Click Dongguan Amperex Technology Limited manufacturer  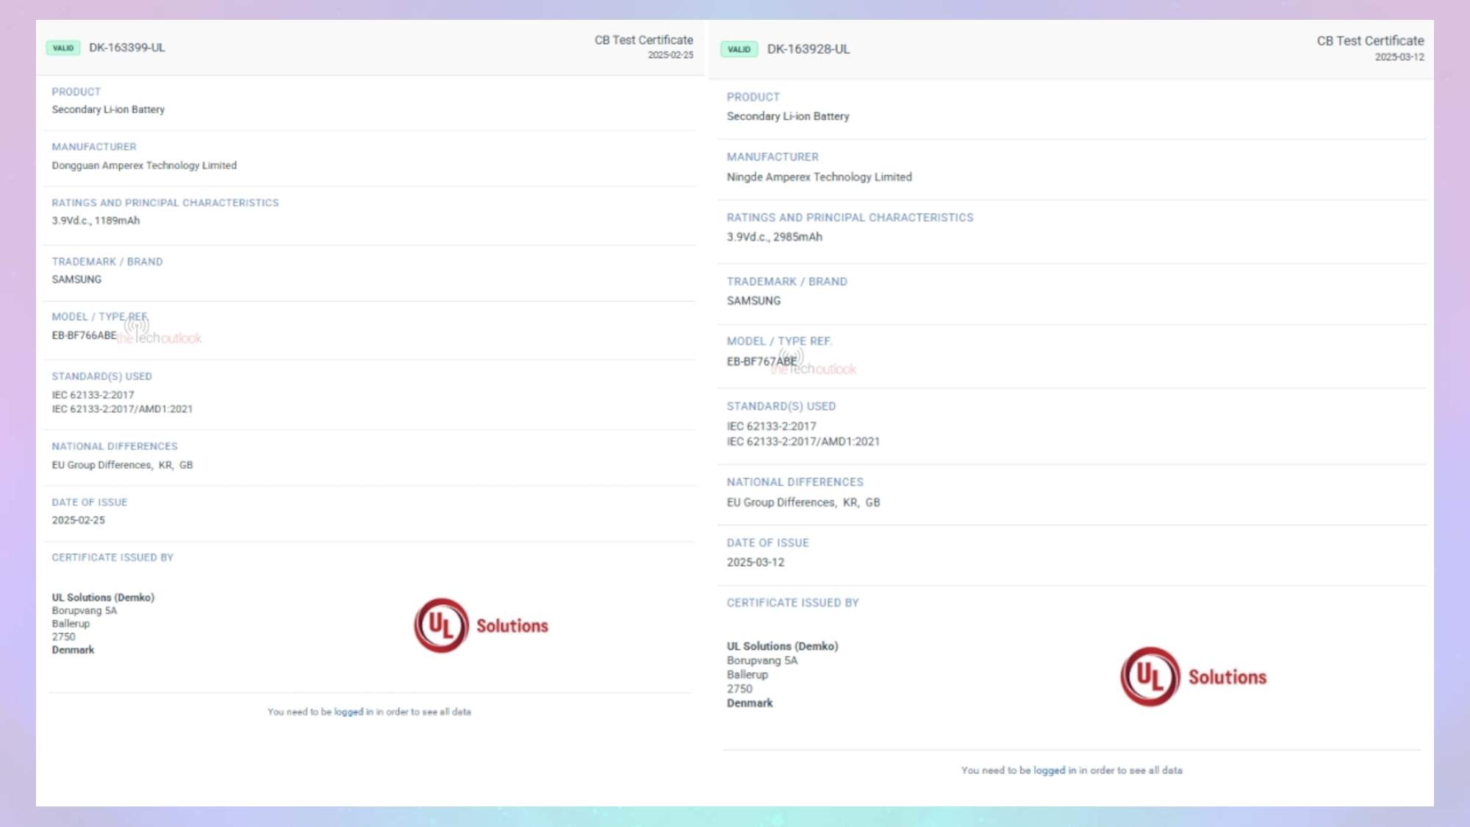[x=144, y=165]
